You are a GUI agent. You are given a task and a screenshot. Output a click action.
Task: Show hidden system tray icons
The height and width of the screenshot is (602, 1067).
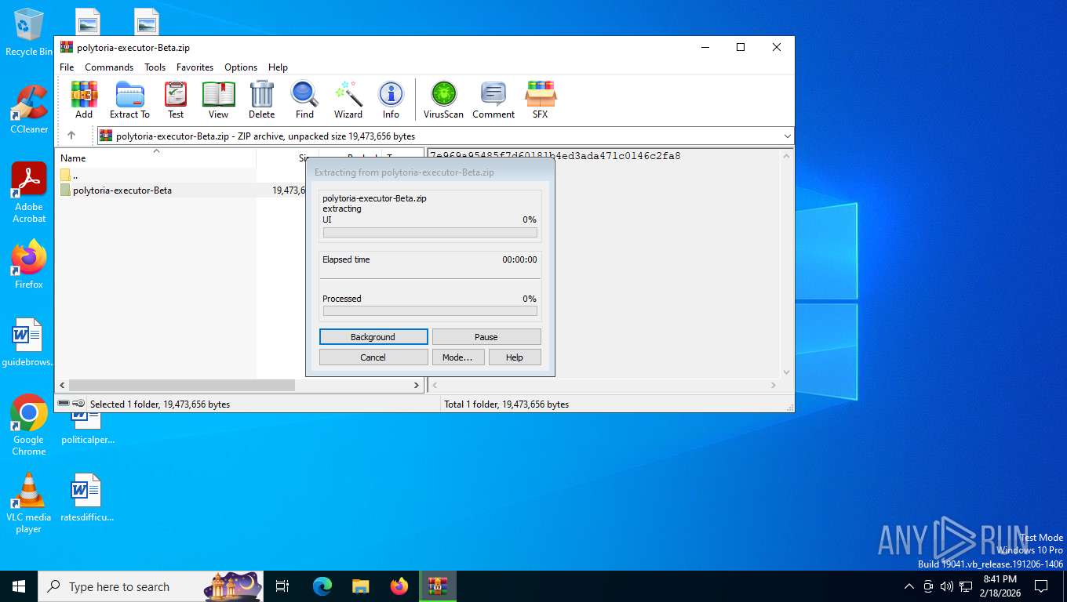coord(909,586)
